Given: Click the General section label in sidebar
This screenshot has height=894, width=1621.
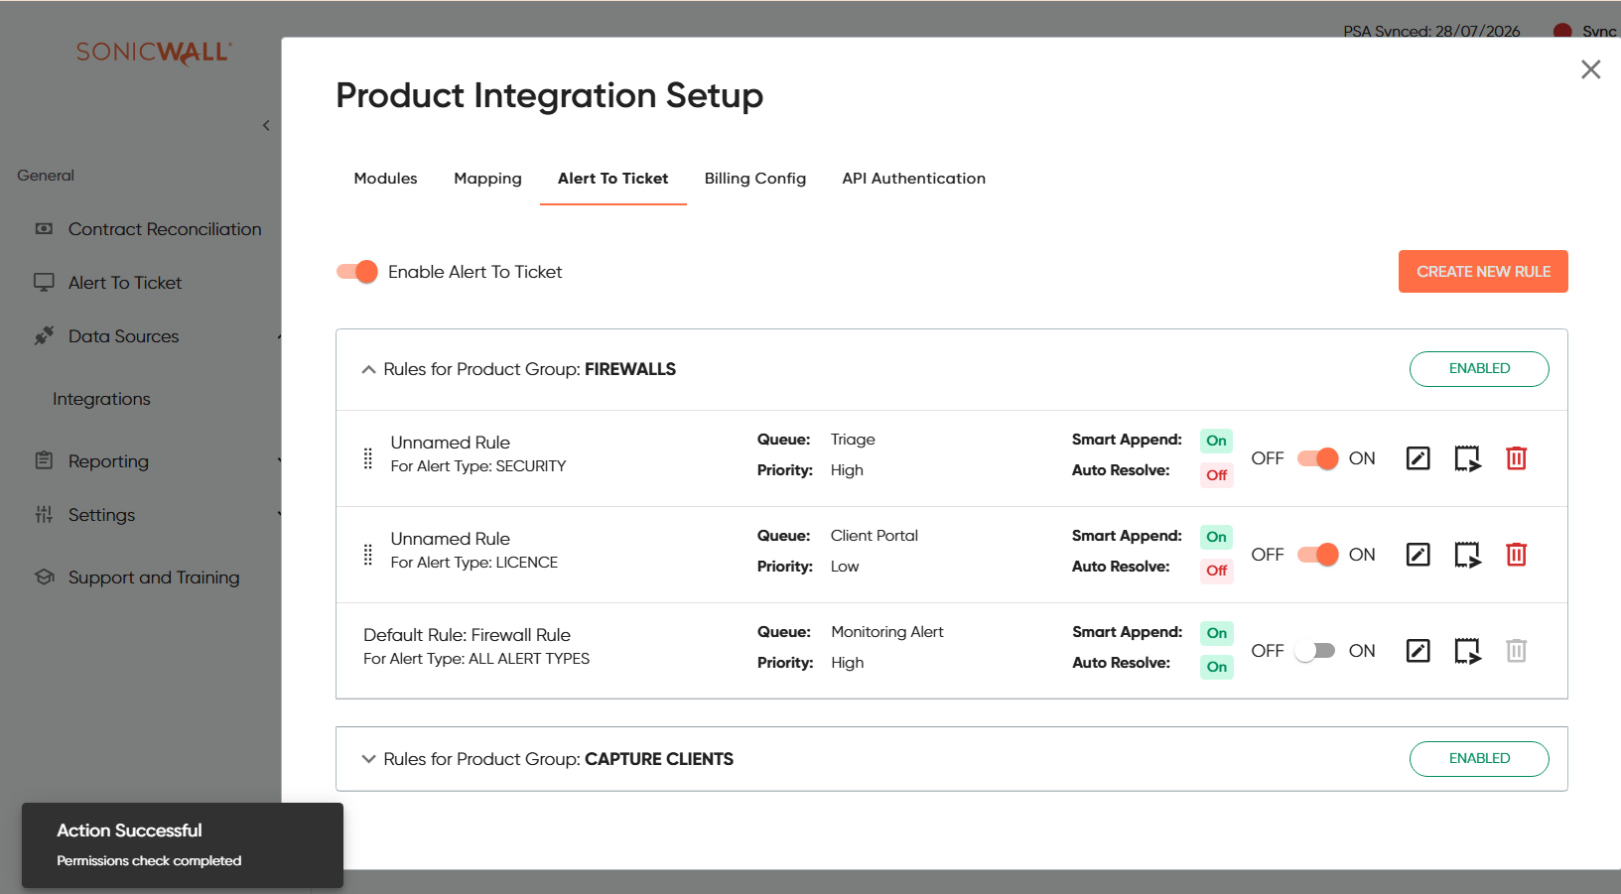Looking at the screenshot, I should click(46, 176).
